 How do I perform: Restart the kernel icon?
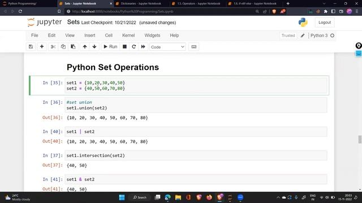(133, 47)
